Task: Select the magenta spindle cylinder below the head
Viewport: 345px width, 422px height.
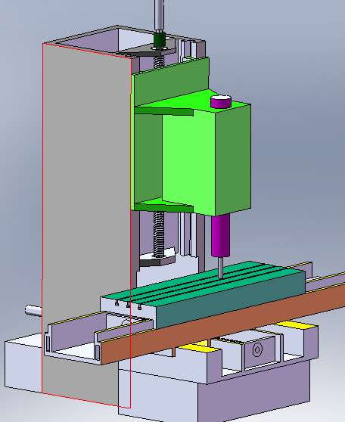Action: tap(221, 235)
